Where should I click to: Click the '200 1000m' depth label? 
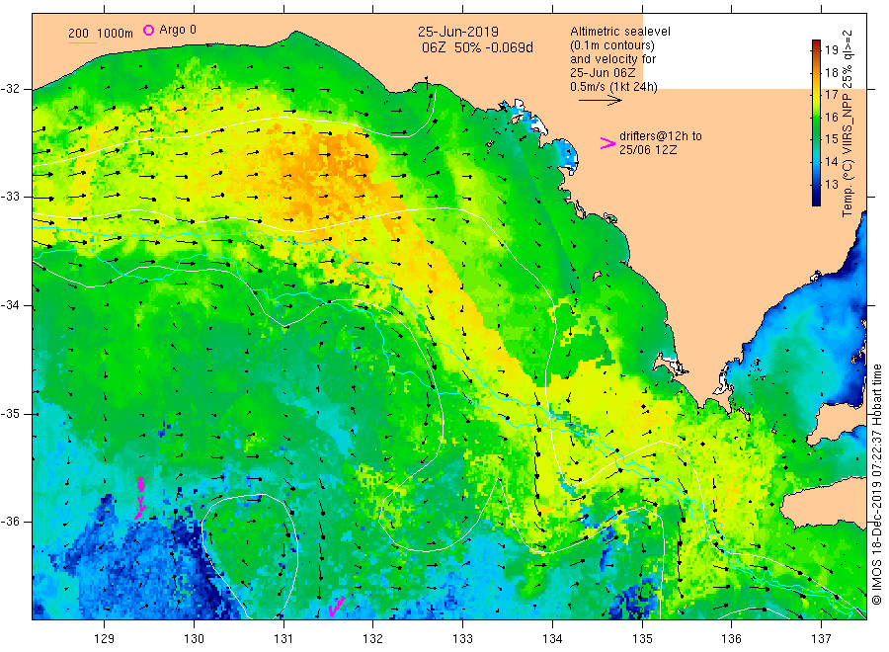(x=101, y=34)
